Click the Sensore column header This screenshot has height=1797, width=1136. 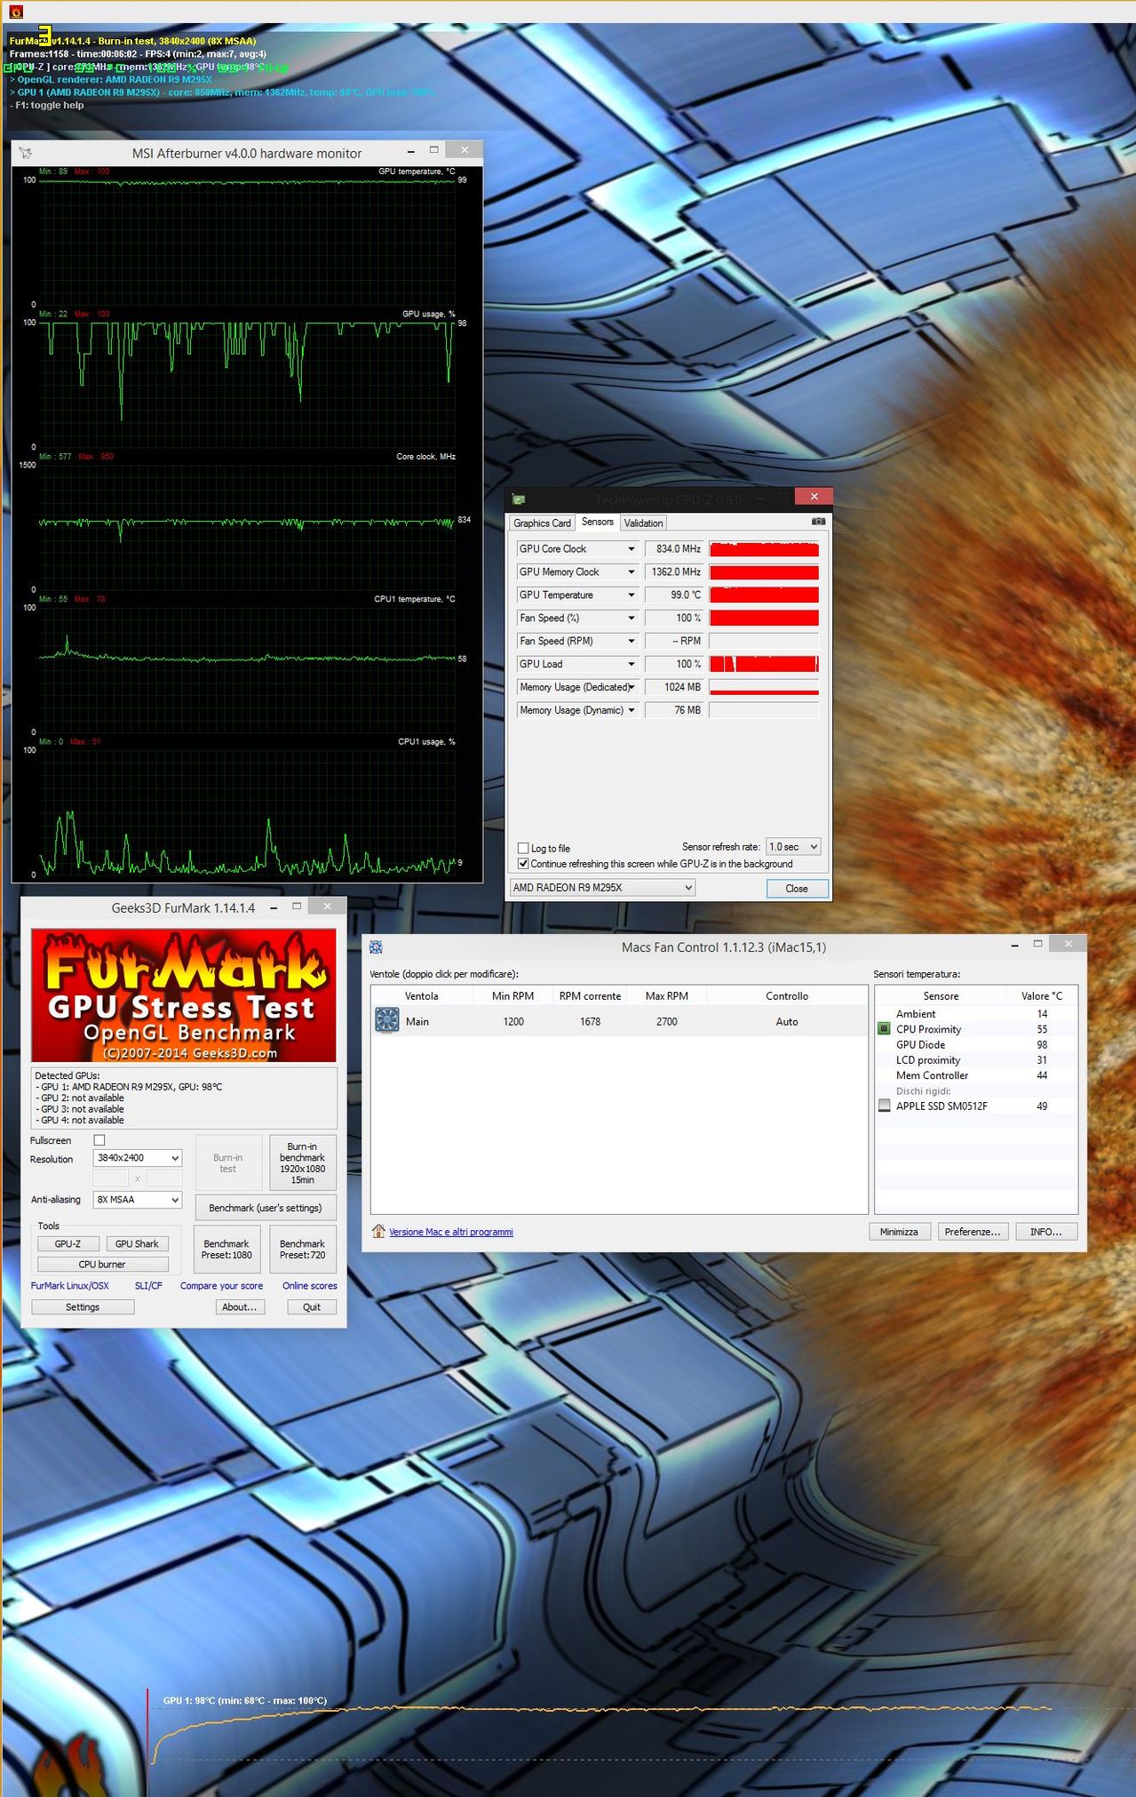(x=941, y=996)
